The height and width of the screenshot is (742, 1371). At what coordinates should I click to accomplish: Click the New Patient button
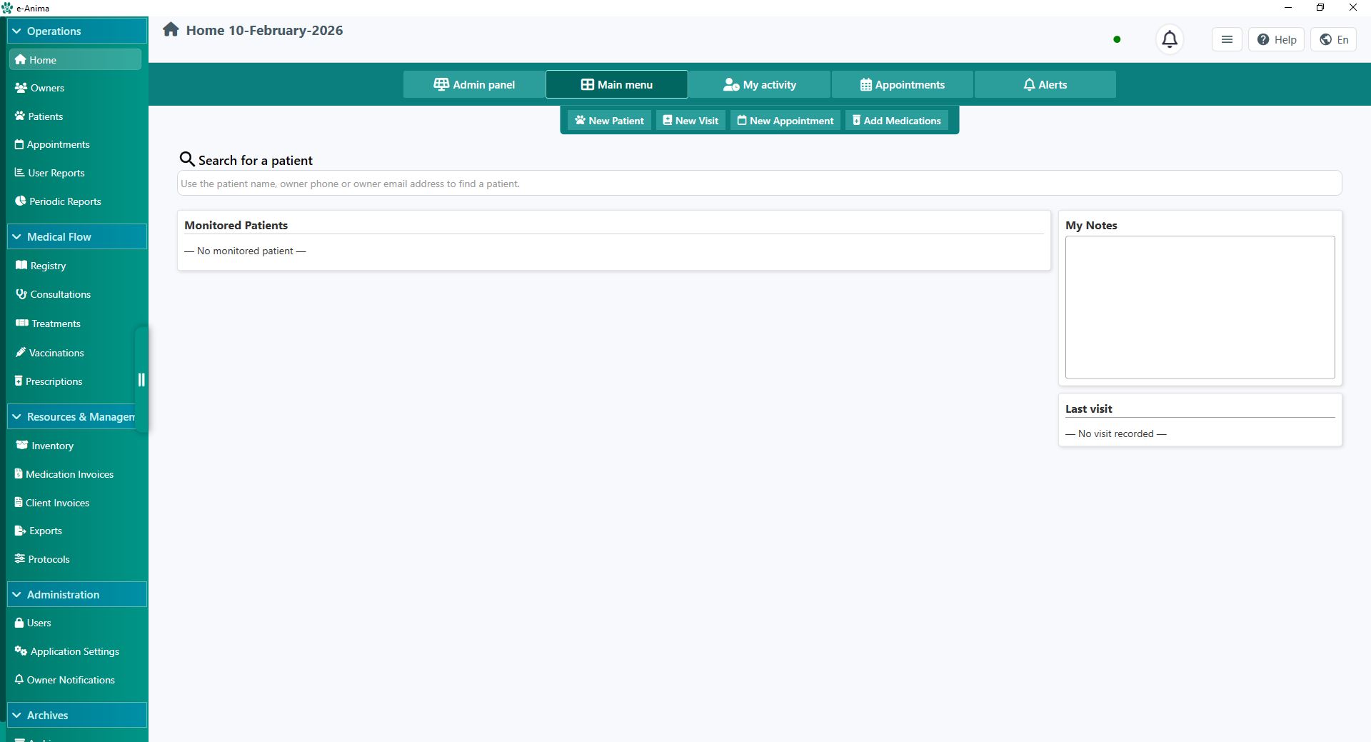[608, 120]
